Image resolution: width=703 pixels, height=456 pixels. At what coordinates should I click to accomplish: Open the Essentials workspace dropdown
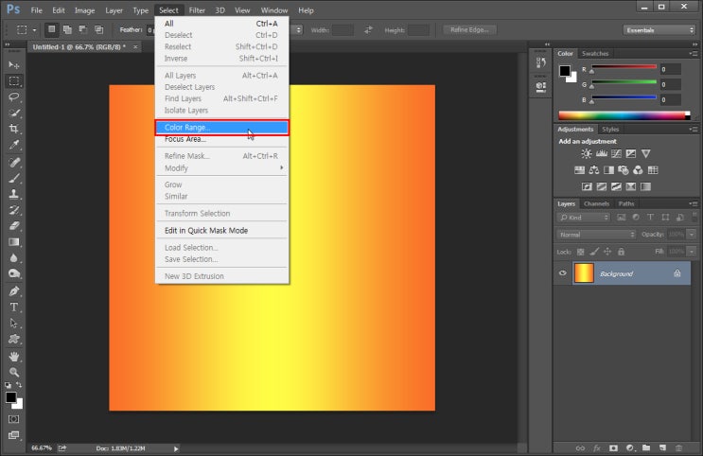tap(659, 30)
